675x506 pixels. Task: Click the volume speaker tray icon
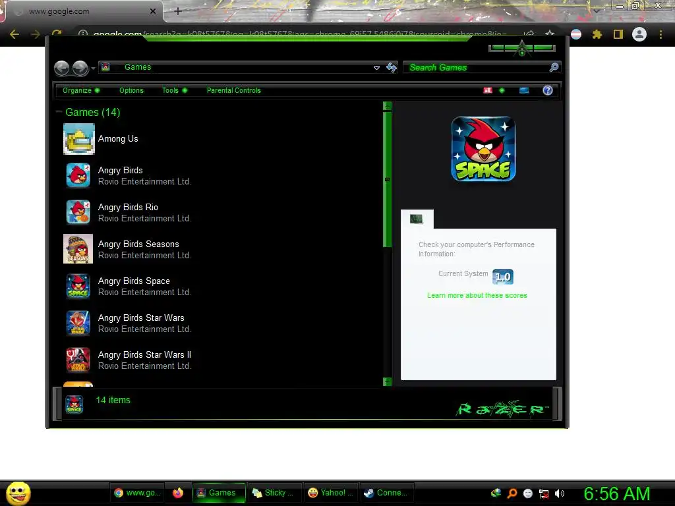pyautogui.click(x=559, y=493)
